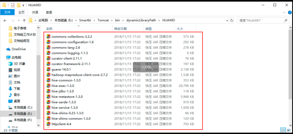293x134 pixels.
Task: Click the curator-client-2.11.1 JAR file icon
Action: click(x=49, y=59)
